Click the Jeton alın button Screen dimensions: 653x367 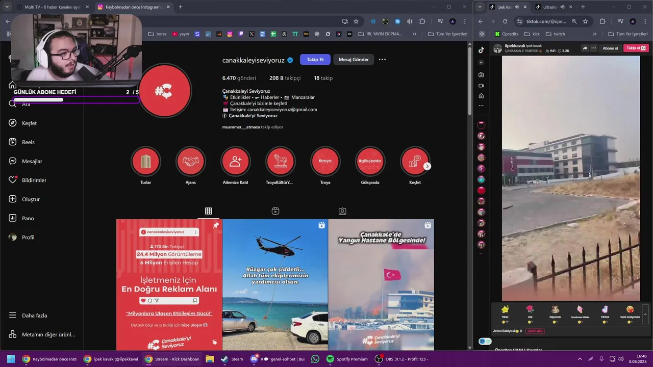pos(535,331)
